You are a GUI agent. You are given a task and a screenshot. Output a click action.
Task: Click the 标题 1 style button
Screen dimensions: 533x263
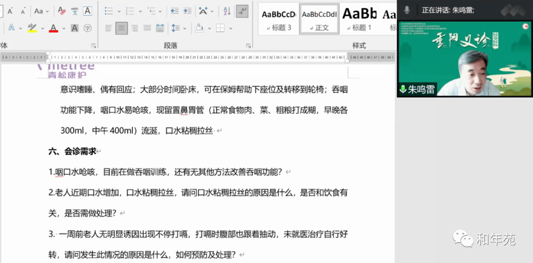[359, 19]
